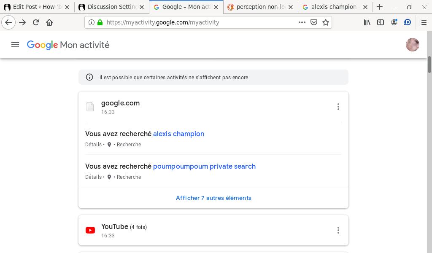Screen dimensions: 432x253
Task: Open page actions ellipsis in address bar
Action: tap(302, 22)
